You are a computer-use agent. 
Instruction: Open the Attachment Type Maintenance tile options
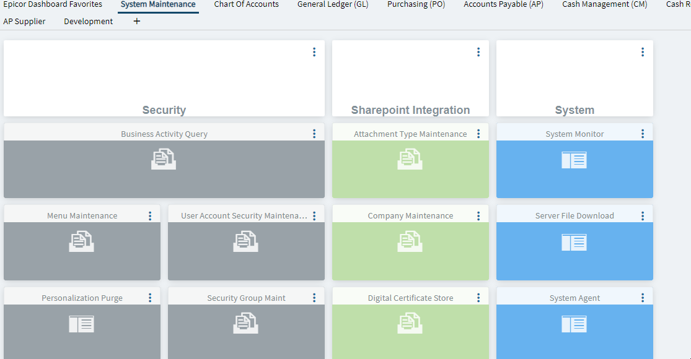[x=478, y=134]
